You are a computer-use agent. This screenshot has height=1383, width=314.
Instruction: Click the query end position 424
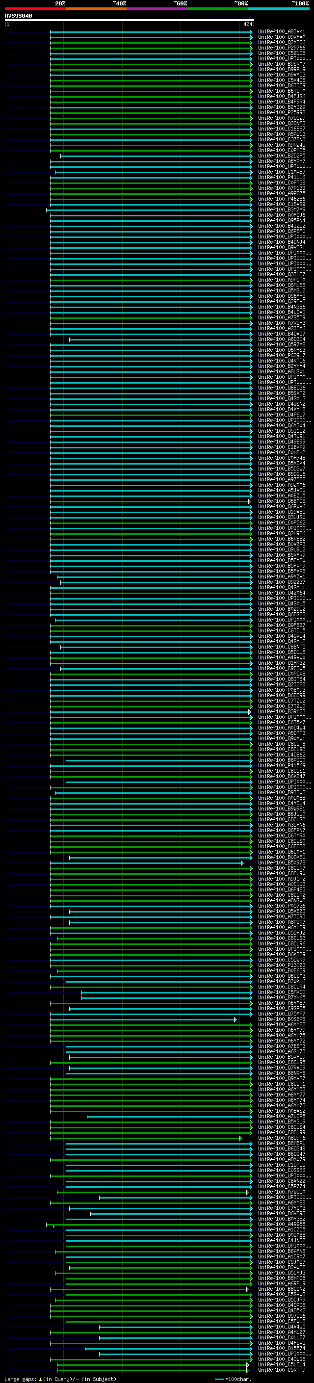pos(247,24)
